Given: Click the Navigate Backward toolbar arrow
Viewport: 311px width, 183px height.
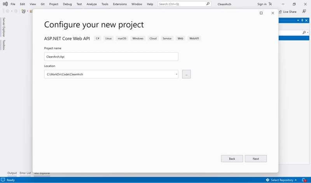Looking at the screenshot, I should [7, 11].
